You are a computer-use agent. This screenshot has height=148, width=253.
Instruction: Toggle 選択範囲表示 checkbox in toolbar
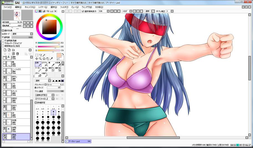click(83, 11)
